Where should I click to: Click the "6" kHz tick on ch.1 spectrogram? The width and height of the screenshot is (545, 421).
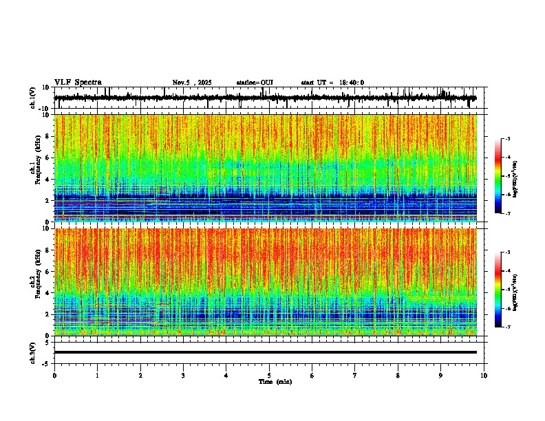pos(48,158)
